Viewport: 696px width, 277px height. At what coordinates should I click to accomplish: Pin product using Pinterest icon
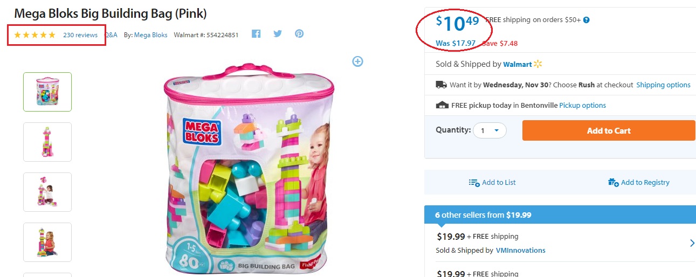[x=299, y=34]
